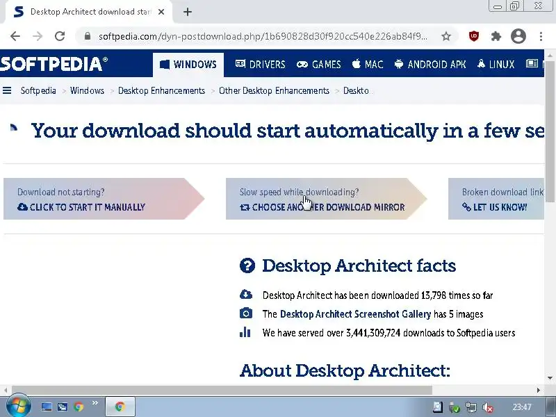Open Desktop Architect Screenshot Gallery link
This screenshot has height=417, width=556.
coord(355,314)
